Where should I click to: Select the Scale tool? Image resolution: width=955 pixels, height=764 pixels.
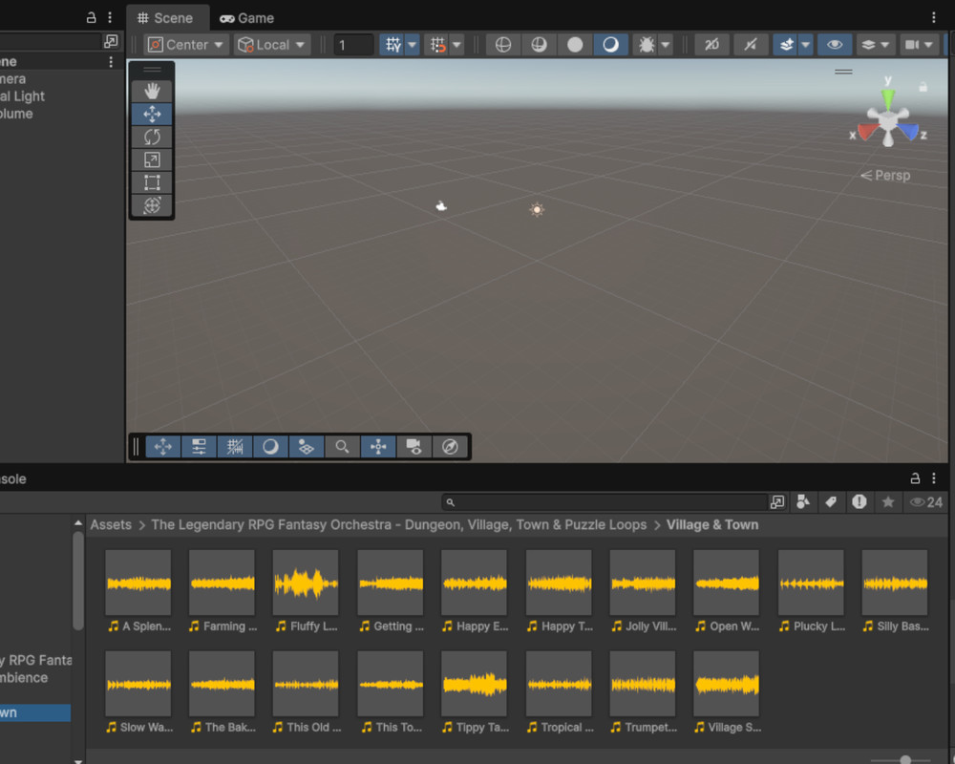[x=152, y=159]
